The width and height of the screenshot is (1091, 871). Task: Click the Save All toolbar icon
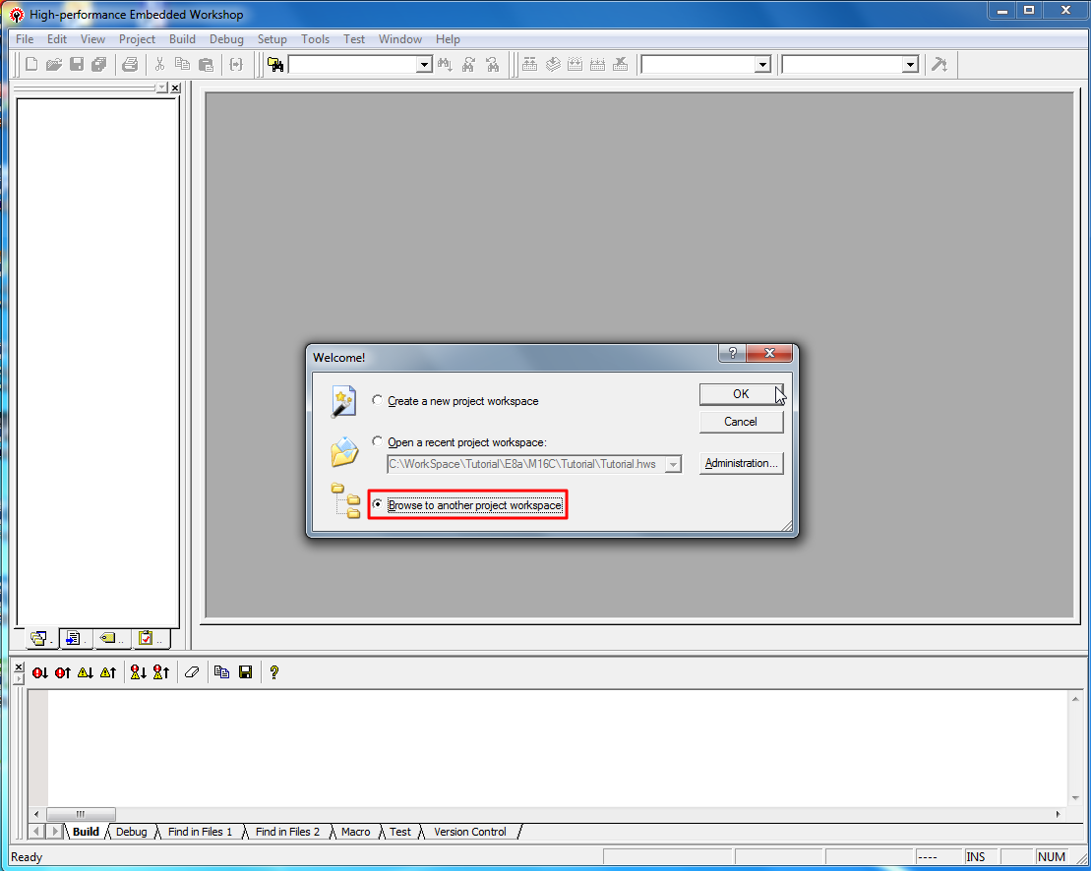coord(98,65)
